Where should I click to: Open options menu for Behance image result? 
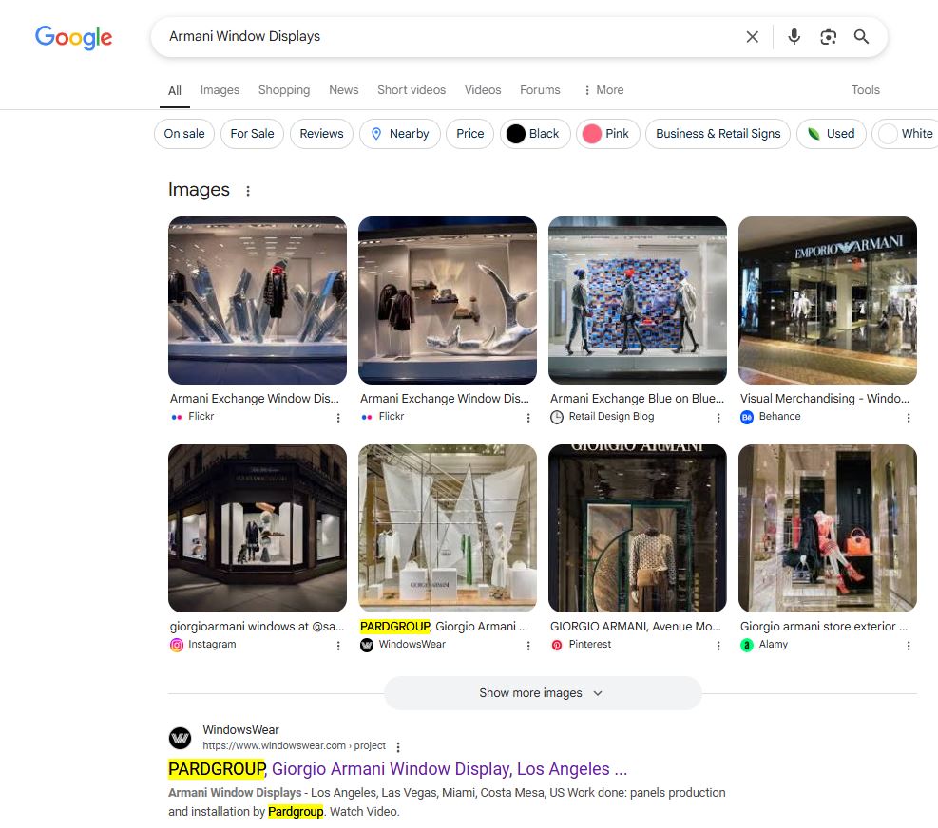(x=909, y=417)
